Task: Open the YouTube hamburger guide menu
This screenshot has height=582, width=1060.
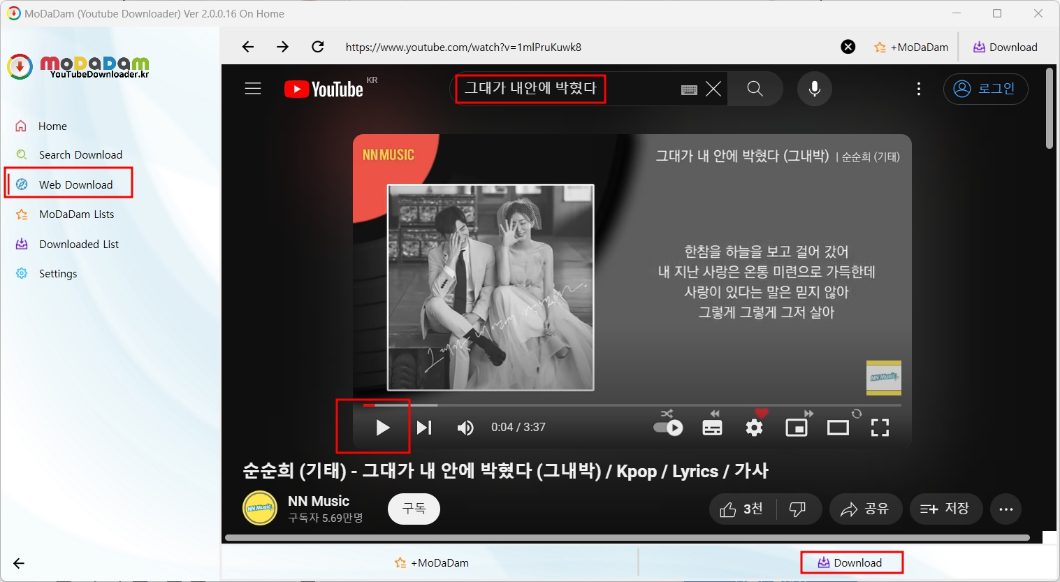Action: click(x=253, y=89)
